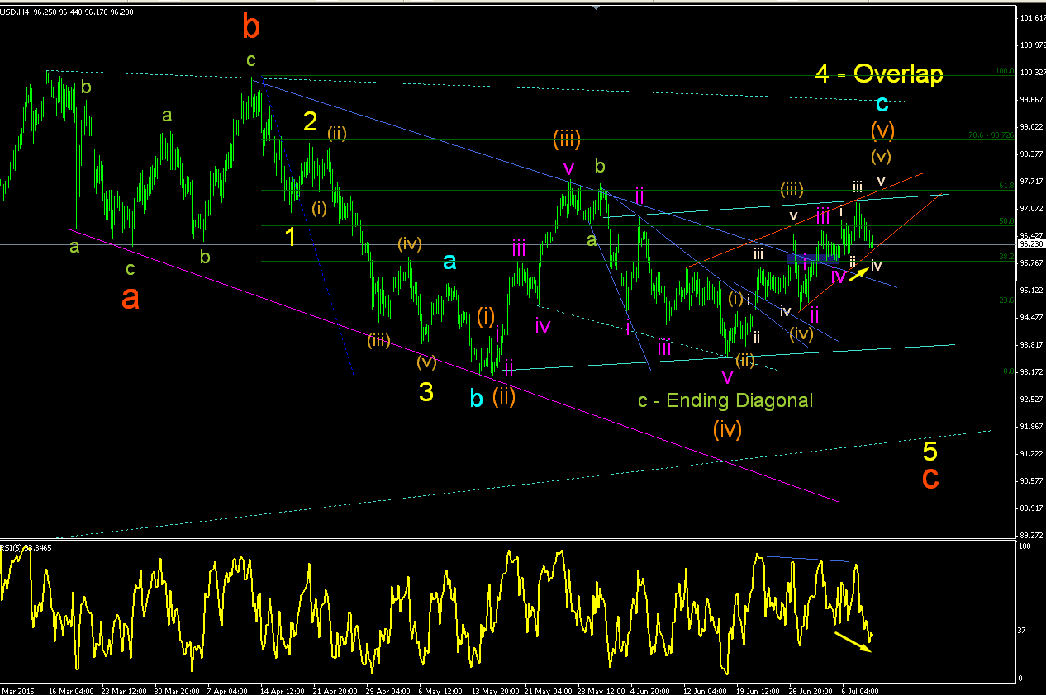Select the large red "a" wave label
1046x695 pixels.
(130, 298)
